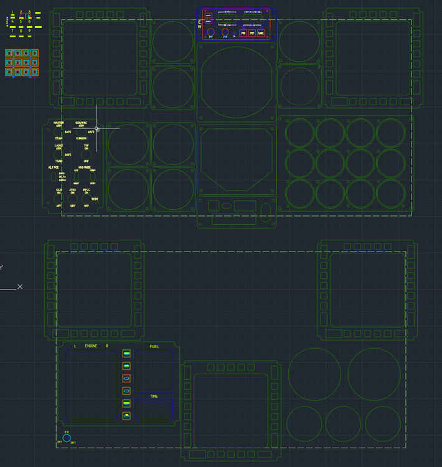
Task: Click the JTRS ON/OFF switch circle
Action: point(72,199)
